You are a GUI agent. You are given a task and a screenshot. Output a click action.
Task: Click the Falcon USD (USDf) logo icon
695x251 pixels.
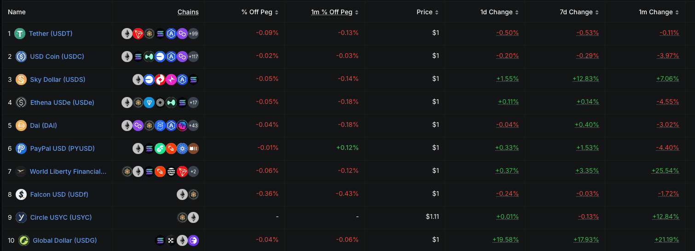(21, 194)
